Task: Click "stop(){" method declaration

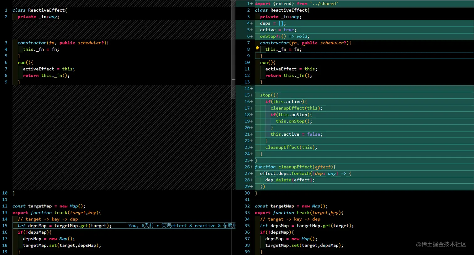Action: click(x=269, y=95)
